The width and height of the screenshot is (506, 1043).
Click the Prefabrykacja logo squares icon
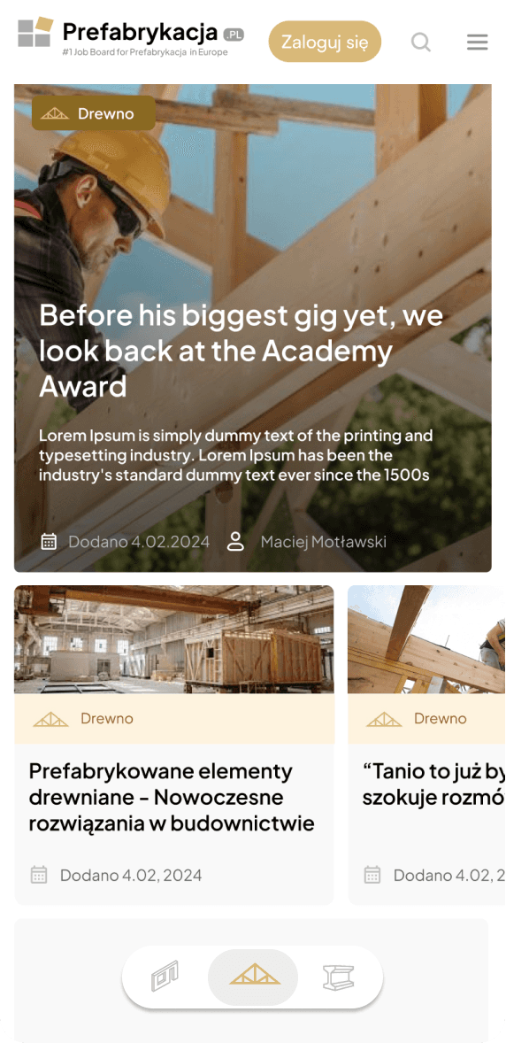coord(35,33)
